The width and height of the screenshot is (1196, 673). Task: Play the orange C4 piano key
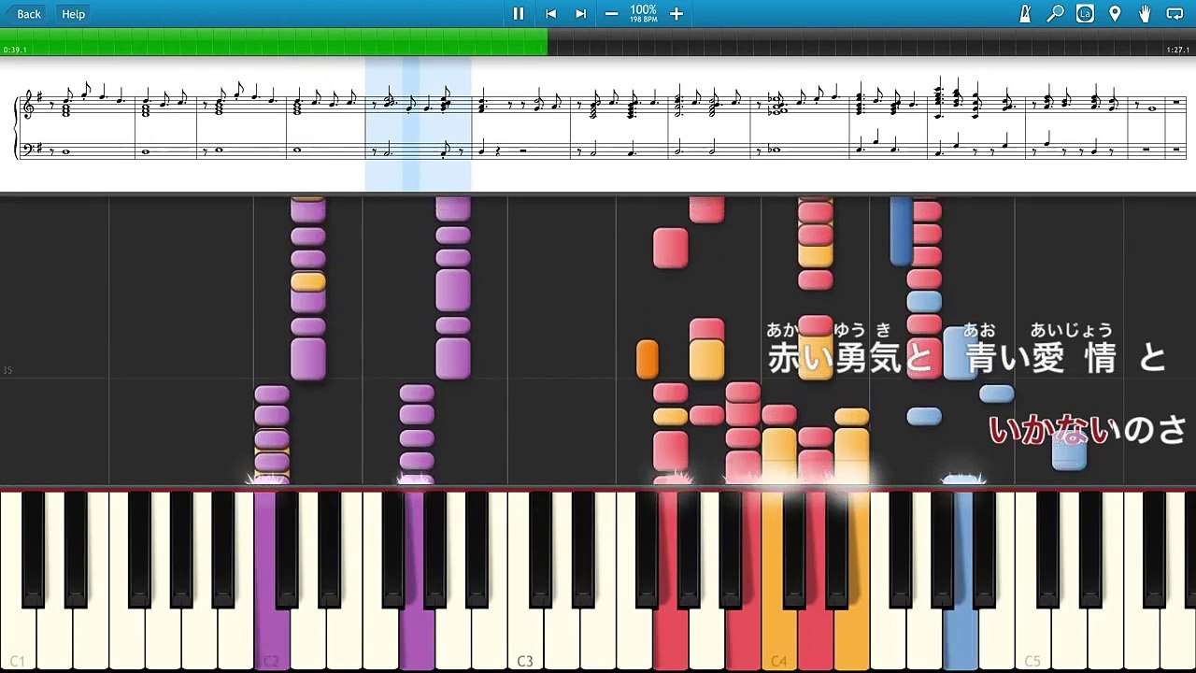[779, 580]
